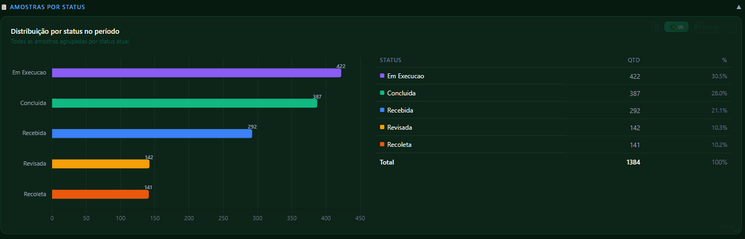Click the subtitle Todas as amostras agrupadas
Screen dimensions: 745x239
(70, 41)
